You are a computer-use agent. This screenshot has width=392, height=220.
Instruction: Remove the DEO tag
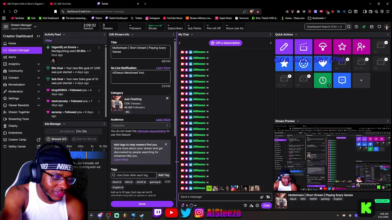coord(131,182)
